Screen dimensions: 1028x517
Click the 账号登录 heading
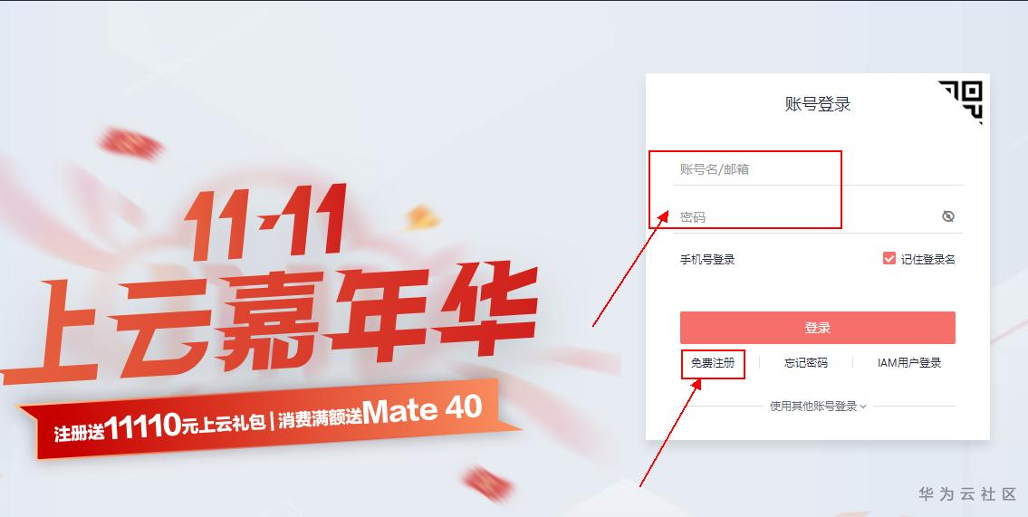[x=818, y=104]
